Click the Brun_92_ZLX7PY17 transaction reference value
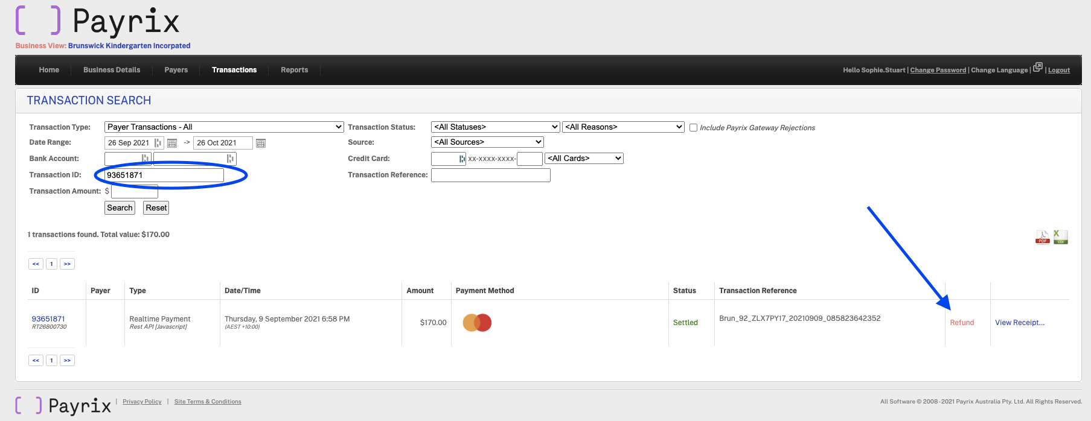 799,318
